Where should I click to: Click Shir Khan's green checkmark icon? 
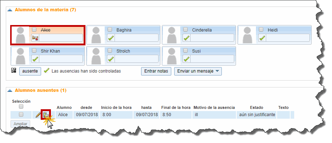click(x=35, y=59)
